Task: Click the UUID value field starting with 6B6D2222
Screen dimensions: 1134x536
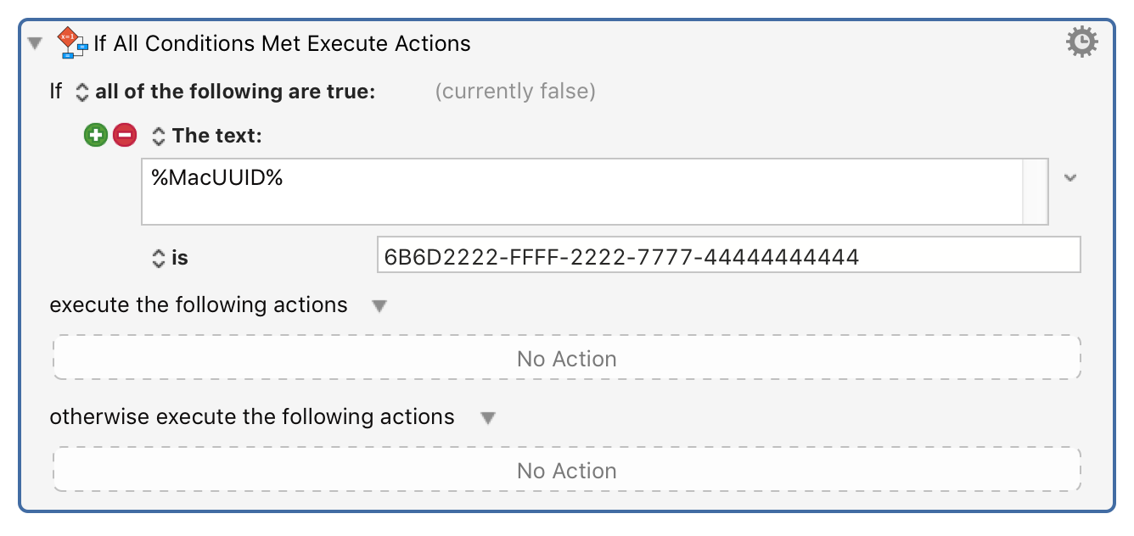Action: 728,255
